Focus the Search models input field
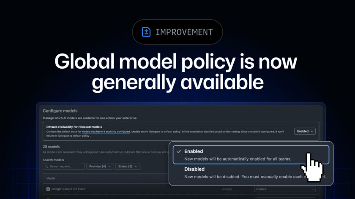 pos(64,167)
